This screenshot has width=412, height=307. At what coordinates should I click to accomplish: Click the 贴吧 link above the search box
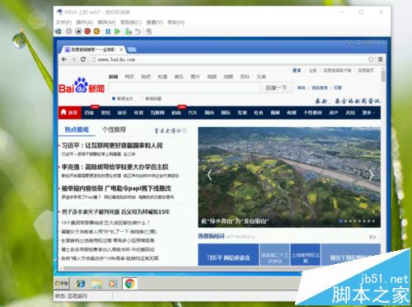146,77
